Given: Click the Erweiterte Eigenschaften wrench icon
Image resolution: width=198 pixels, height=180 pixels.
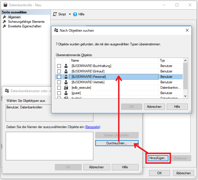Looking at the screenshot, I should [x=5, y=26].
